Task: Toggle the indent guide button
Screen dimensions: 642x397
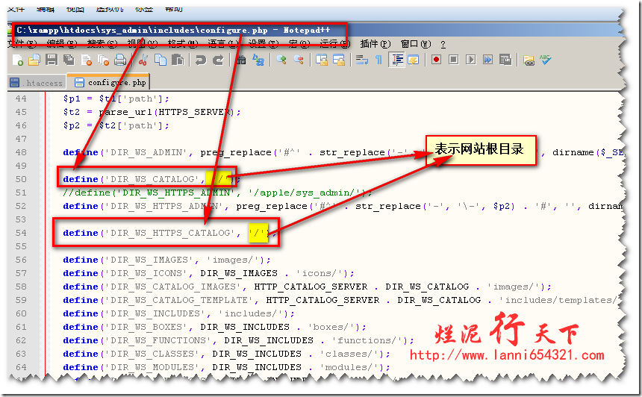Action: pyautogui.click(x=396, y=60)
